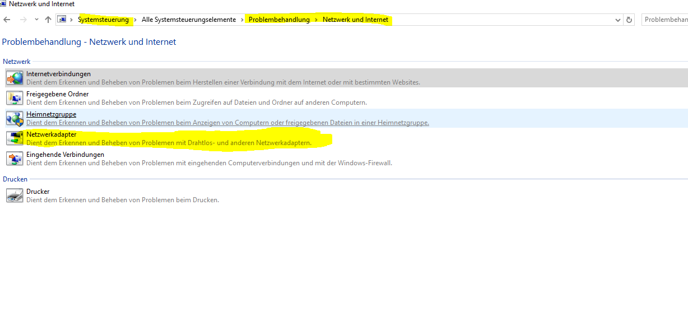Navigate to Problembehandlung breadcrumb
Screen dimensions: 688x312
coord(279,20)
